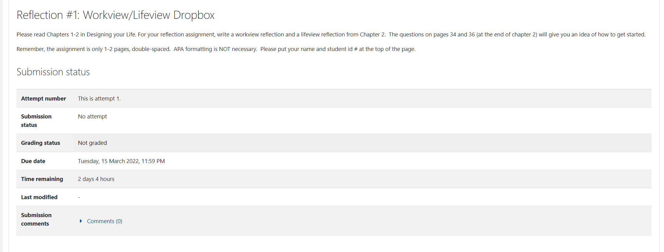This screenshot has height=252, width=664.
Task: Click the Submission status row label in the table
Action: pos(36,121)
